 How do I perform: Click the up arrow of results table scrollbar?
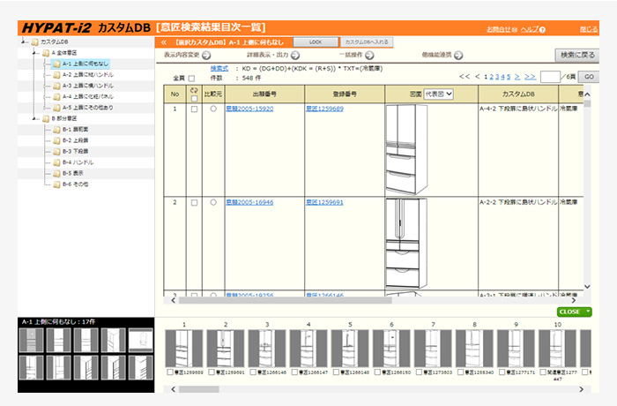(587, 94)
